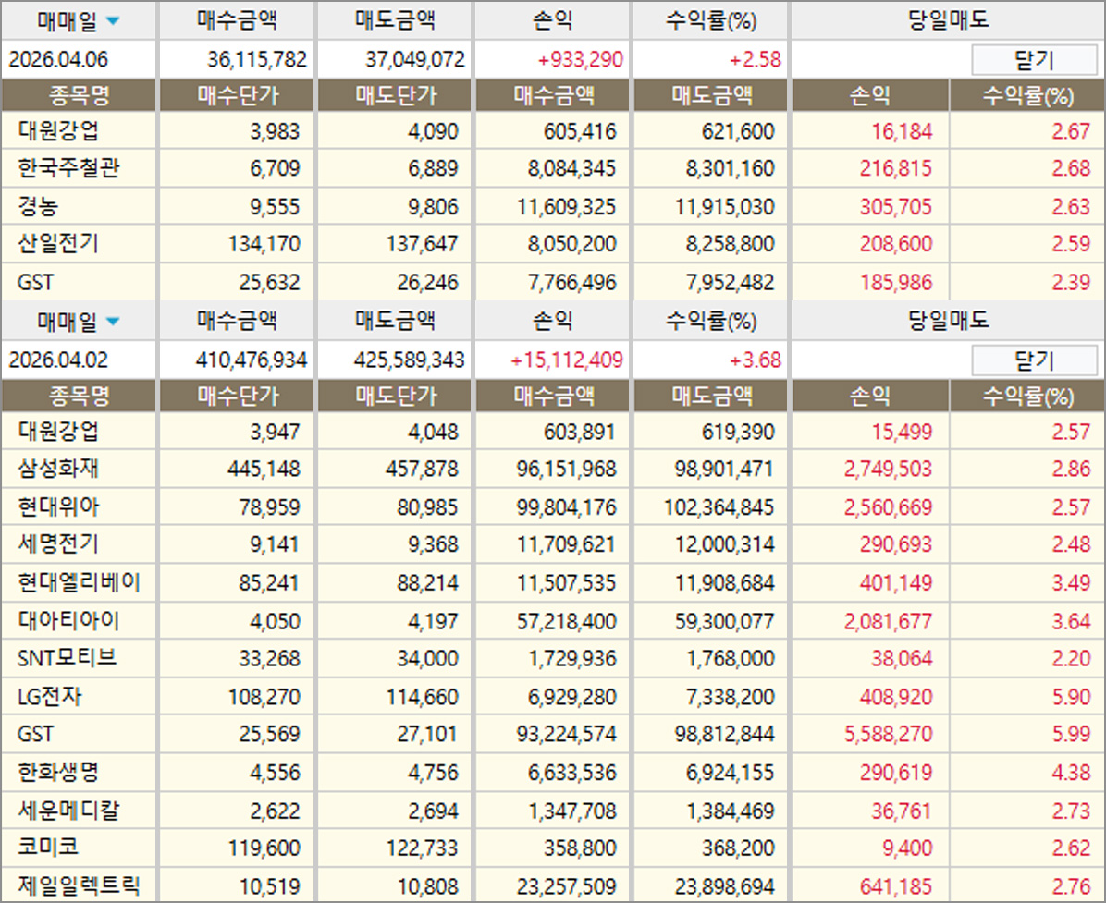Screen dimensions: 1106x903
Task: Select the 2026.04.02 trade date cell
Action: [58, 360]
